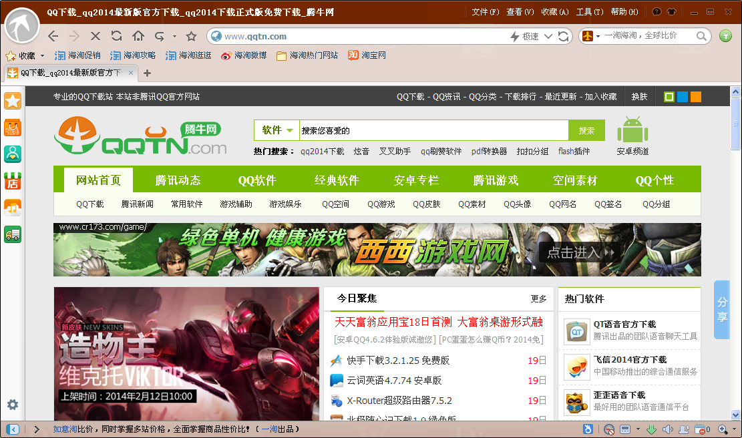
Task: Click the search magnifier in toolbar
Action: [x=701, y=36]
